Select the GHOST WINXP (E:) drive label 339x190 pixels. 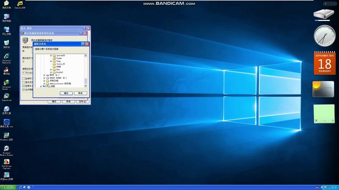pyautogui.click(x=58, y=78)
